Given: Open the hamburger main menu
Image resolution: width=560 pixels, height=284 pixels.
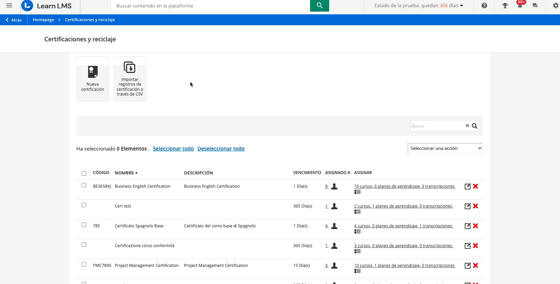Looking at the screenshot, I should [x=9, y=5].
